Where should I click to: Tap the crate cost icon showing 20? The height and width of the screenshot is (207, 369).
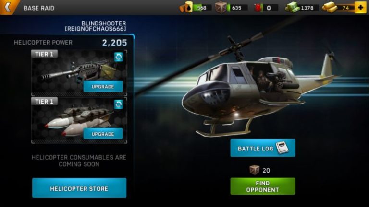pos(254,170)
